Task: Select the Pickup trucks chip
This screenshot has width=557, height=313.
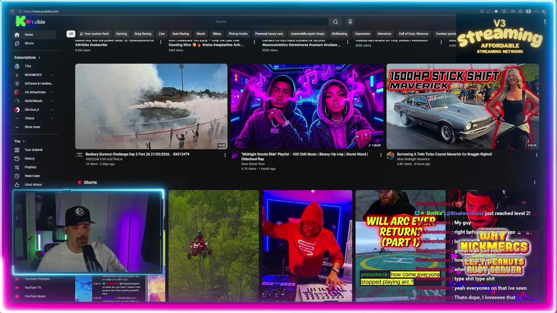Action: pos(238,34)
